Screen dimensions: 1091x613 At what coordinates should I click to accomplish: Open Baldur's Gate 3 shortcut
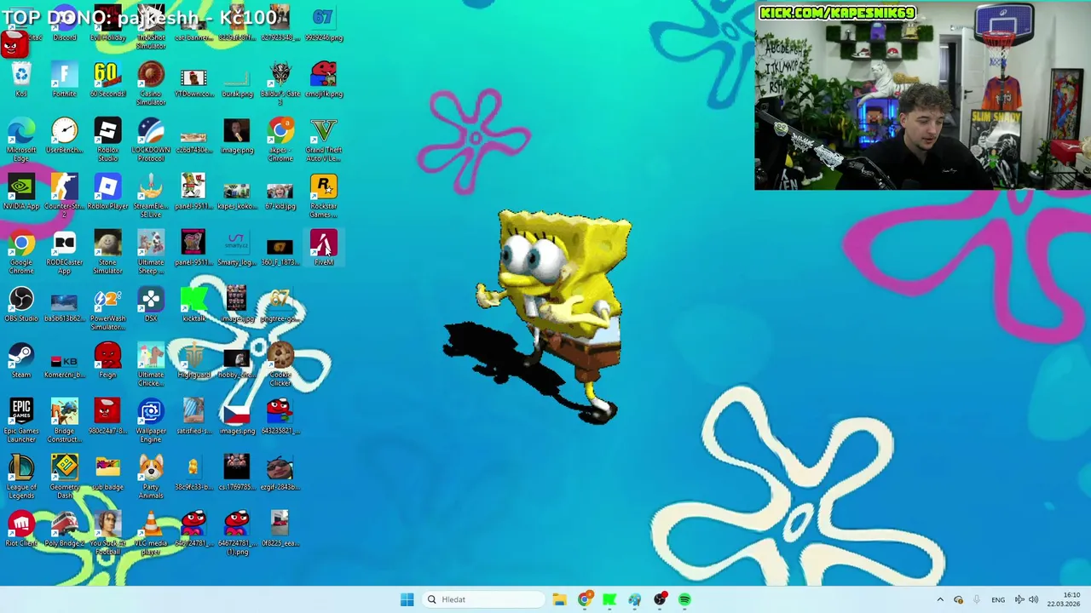(280, 83)
